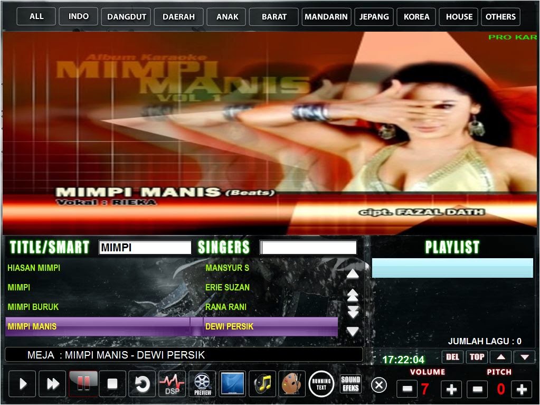Click the music note vocal icon
Viewport: 540px width, 405px height.
262,384
